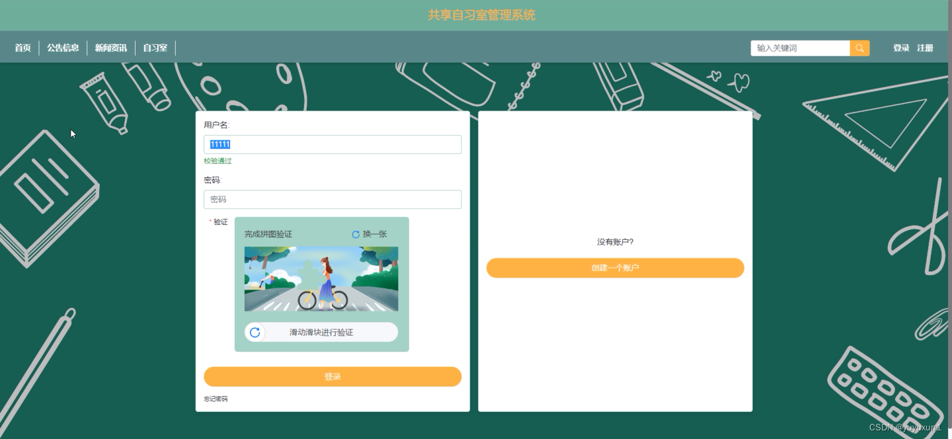The height and width of the screenshot is (439, 952).
Task: Open the 自习室 nav item
Action: (x=155, y=48)
